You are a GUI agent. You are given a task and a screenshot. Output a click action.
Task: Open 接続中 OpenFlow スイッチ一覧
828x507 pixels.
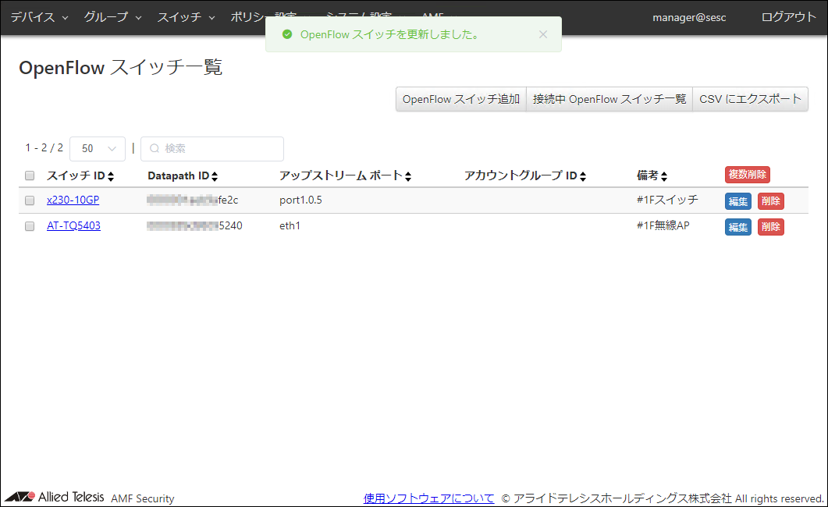609,99
